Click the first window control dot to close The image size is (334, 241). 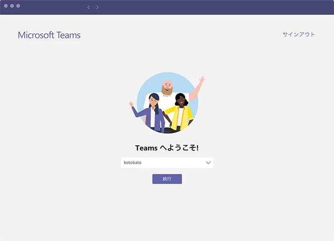6,6
